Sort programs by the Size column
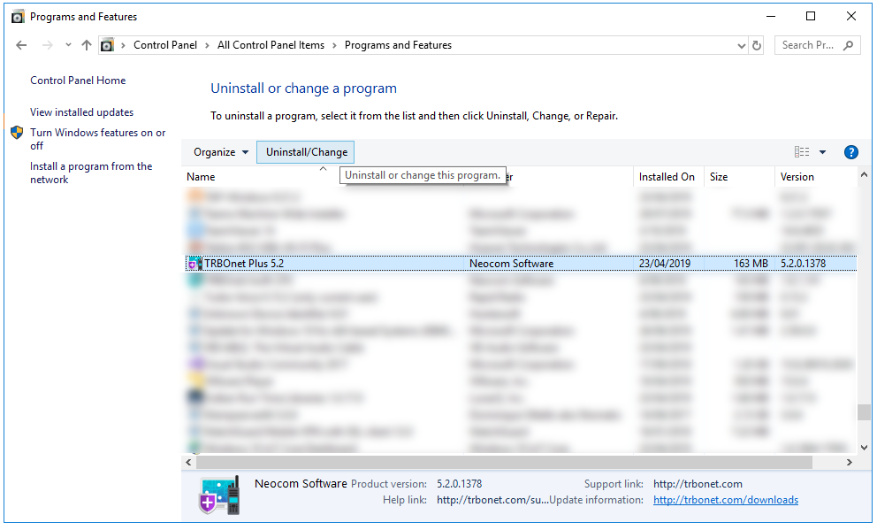 coord(719,177)
